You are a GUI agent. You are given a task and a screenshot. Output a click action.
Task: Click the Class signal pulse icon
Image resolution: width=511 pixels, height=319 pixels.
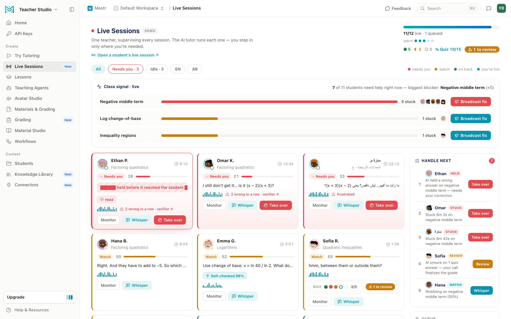99,86
